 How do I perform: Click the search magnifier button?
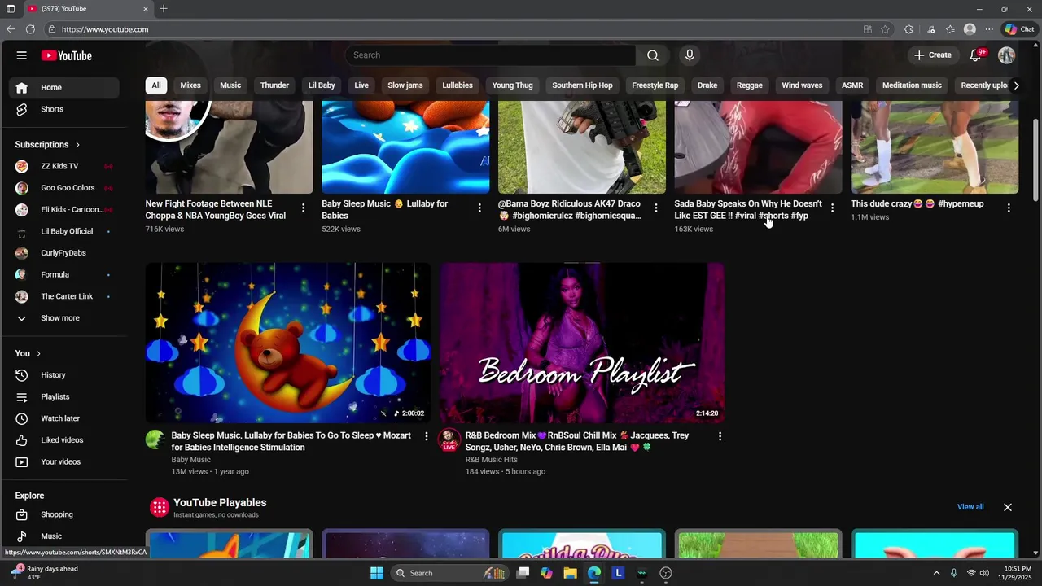pos(652,55)
